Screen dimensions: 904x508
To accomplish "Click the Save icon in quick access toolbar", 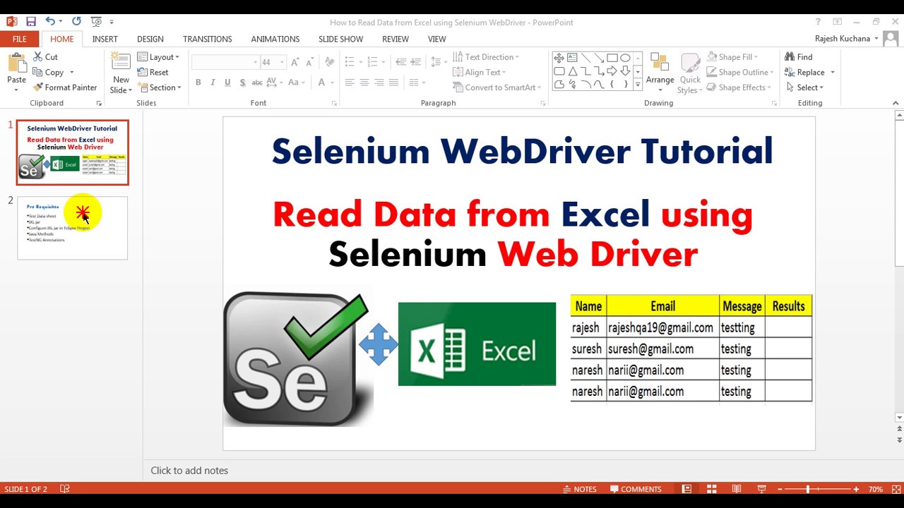I will click(x=30, y=22).
